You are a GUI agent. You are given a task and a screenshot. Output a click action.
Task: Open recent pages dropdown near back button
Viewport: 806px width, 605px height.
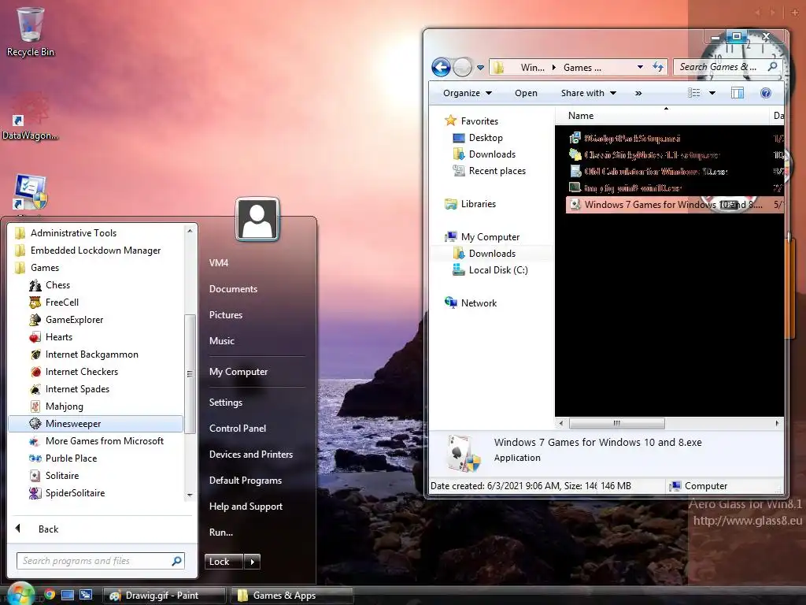pyautogui.click(x=480, y=68)
